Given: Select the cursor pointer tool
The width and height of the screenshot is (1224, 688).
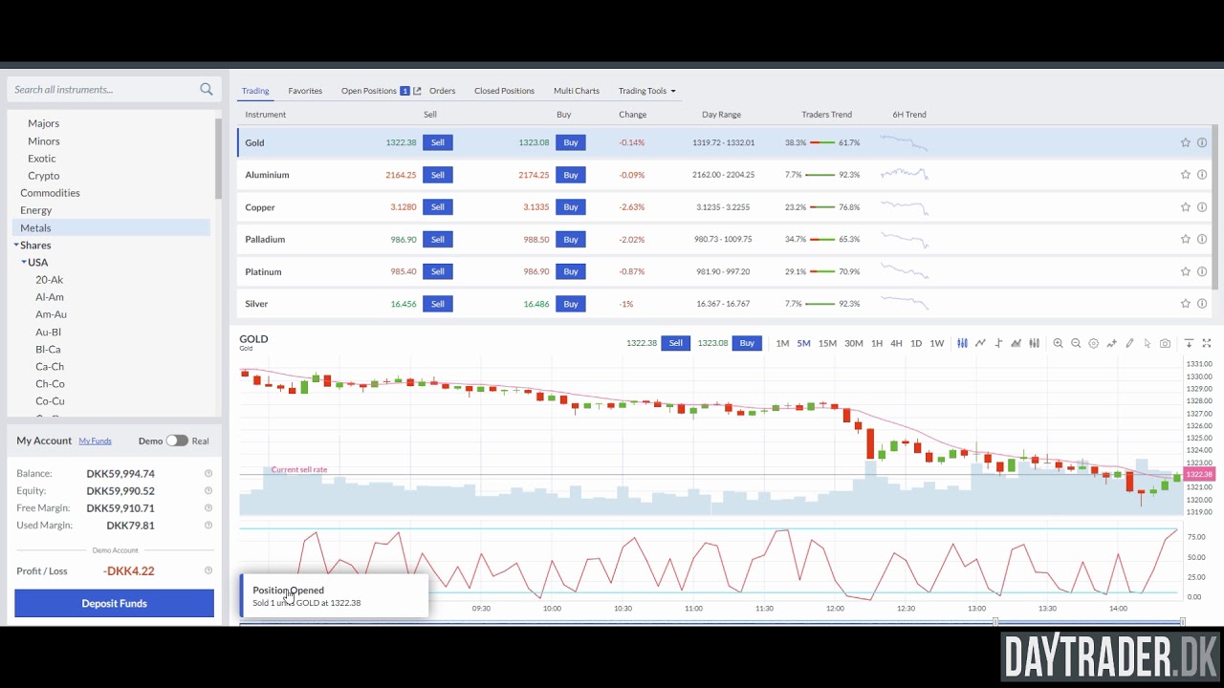Looking at the screenshot, I should pos(1147,343).
